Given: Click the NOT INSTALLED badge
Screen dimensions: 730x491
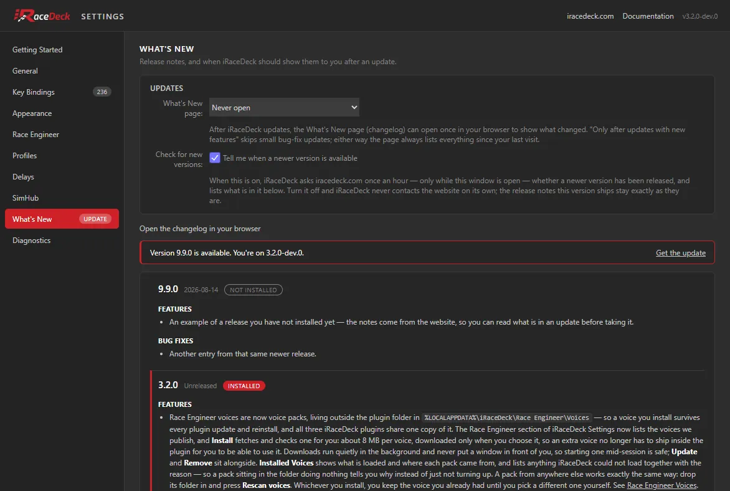Looking at the screenshot, I should point(254,290).
